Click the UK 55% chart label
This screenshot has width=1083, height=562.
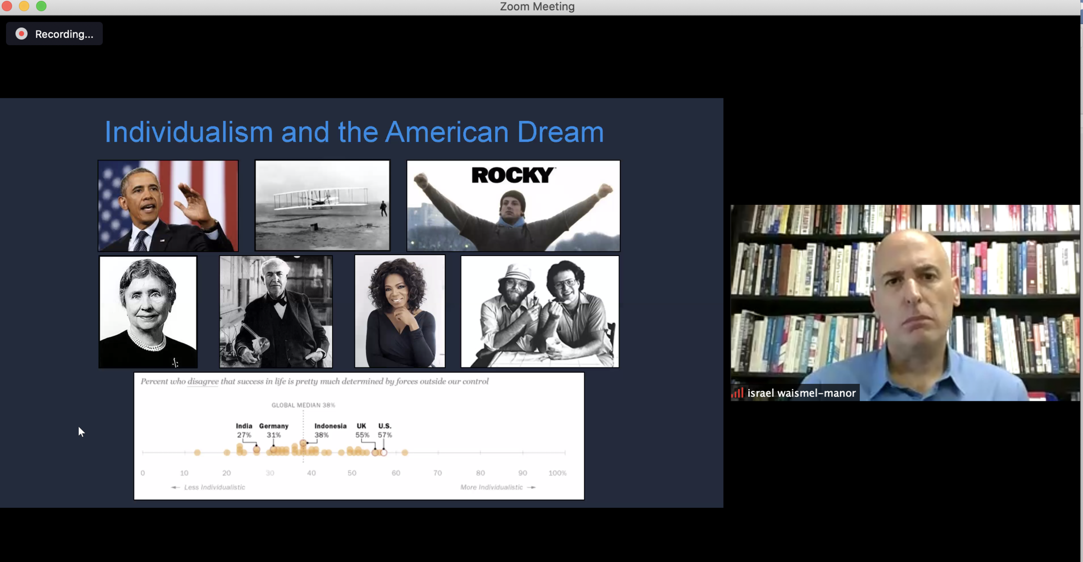362,430
